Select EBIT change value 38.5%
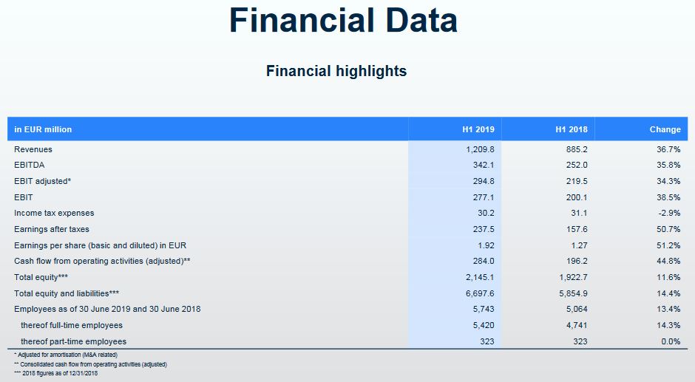695x382 pixels. pos(668,197)
